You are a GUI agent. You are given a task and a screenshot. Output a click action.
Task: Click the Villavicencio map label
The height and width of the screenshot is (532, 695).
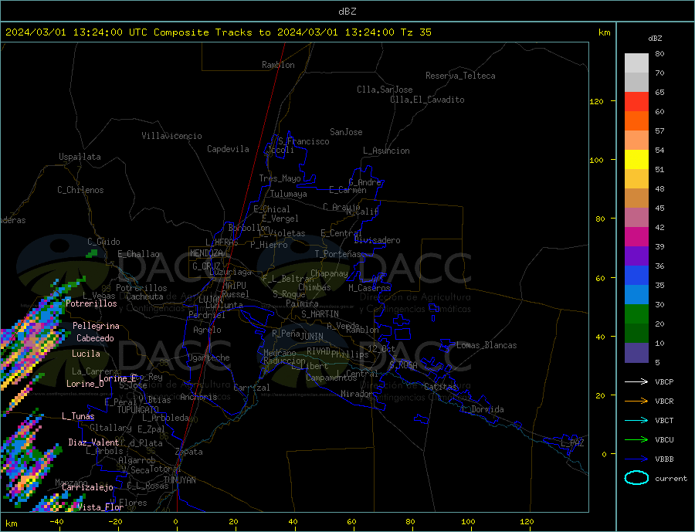tap(171, 136)
